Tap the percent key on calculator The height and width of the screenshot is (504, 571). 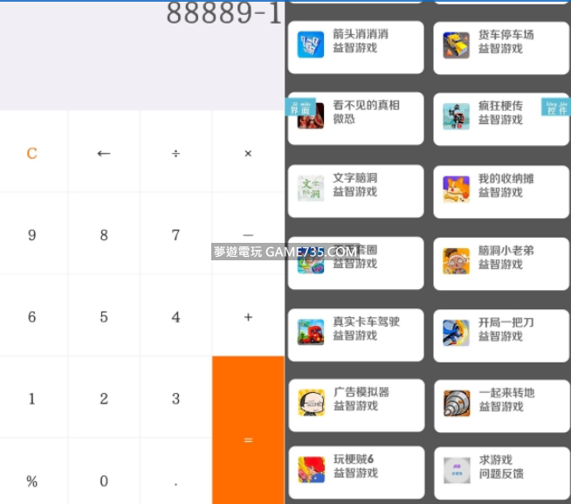click(32, 481)
